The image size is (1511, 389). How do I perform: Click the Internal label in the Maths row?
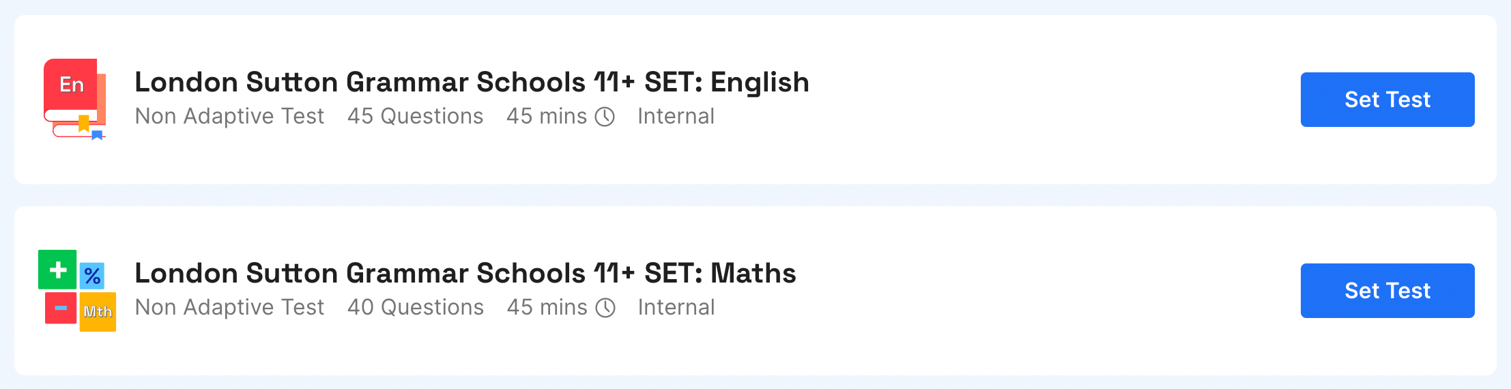pos(676,307)
